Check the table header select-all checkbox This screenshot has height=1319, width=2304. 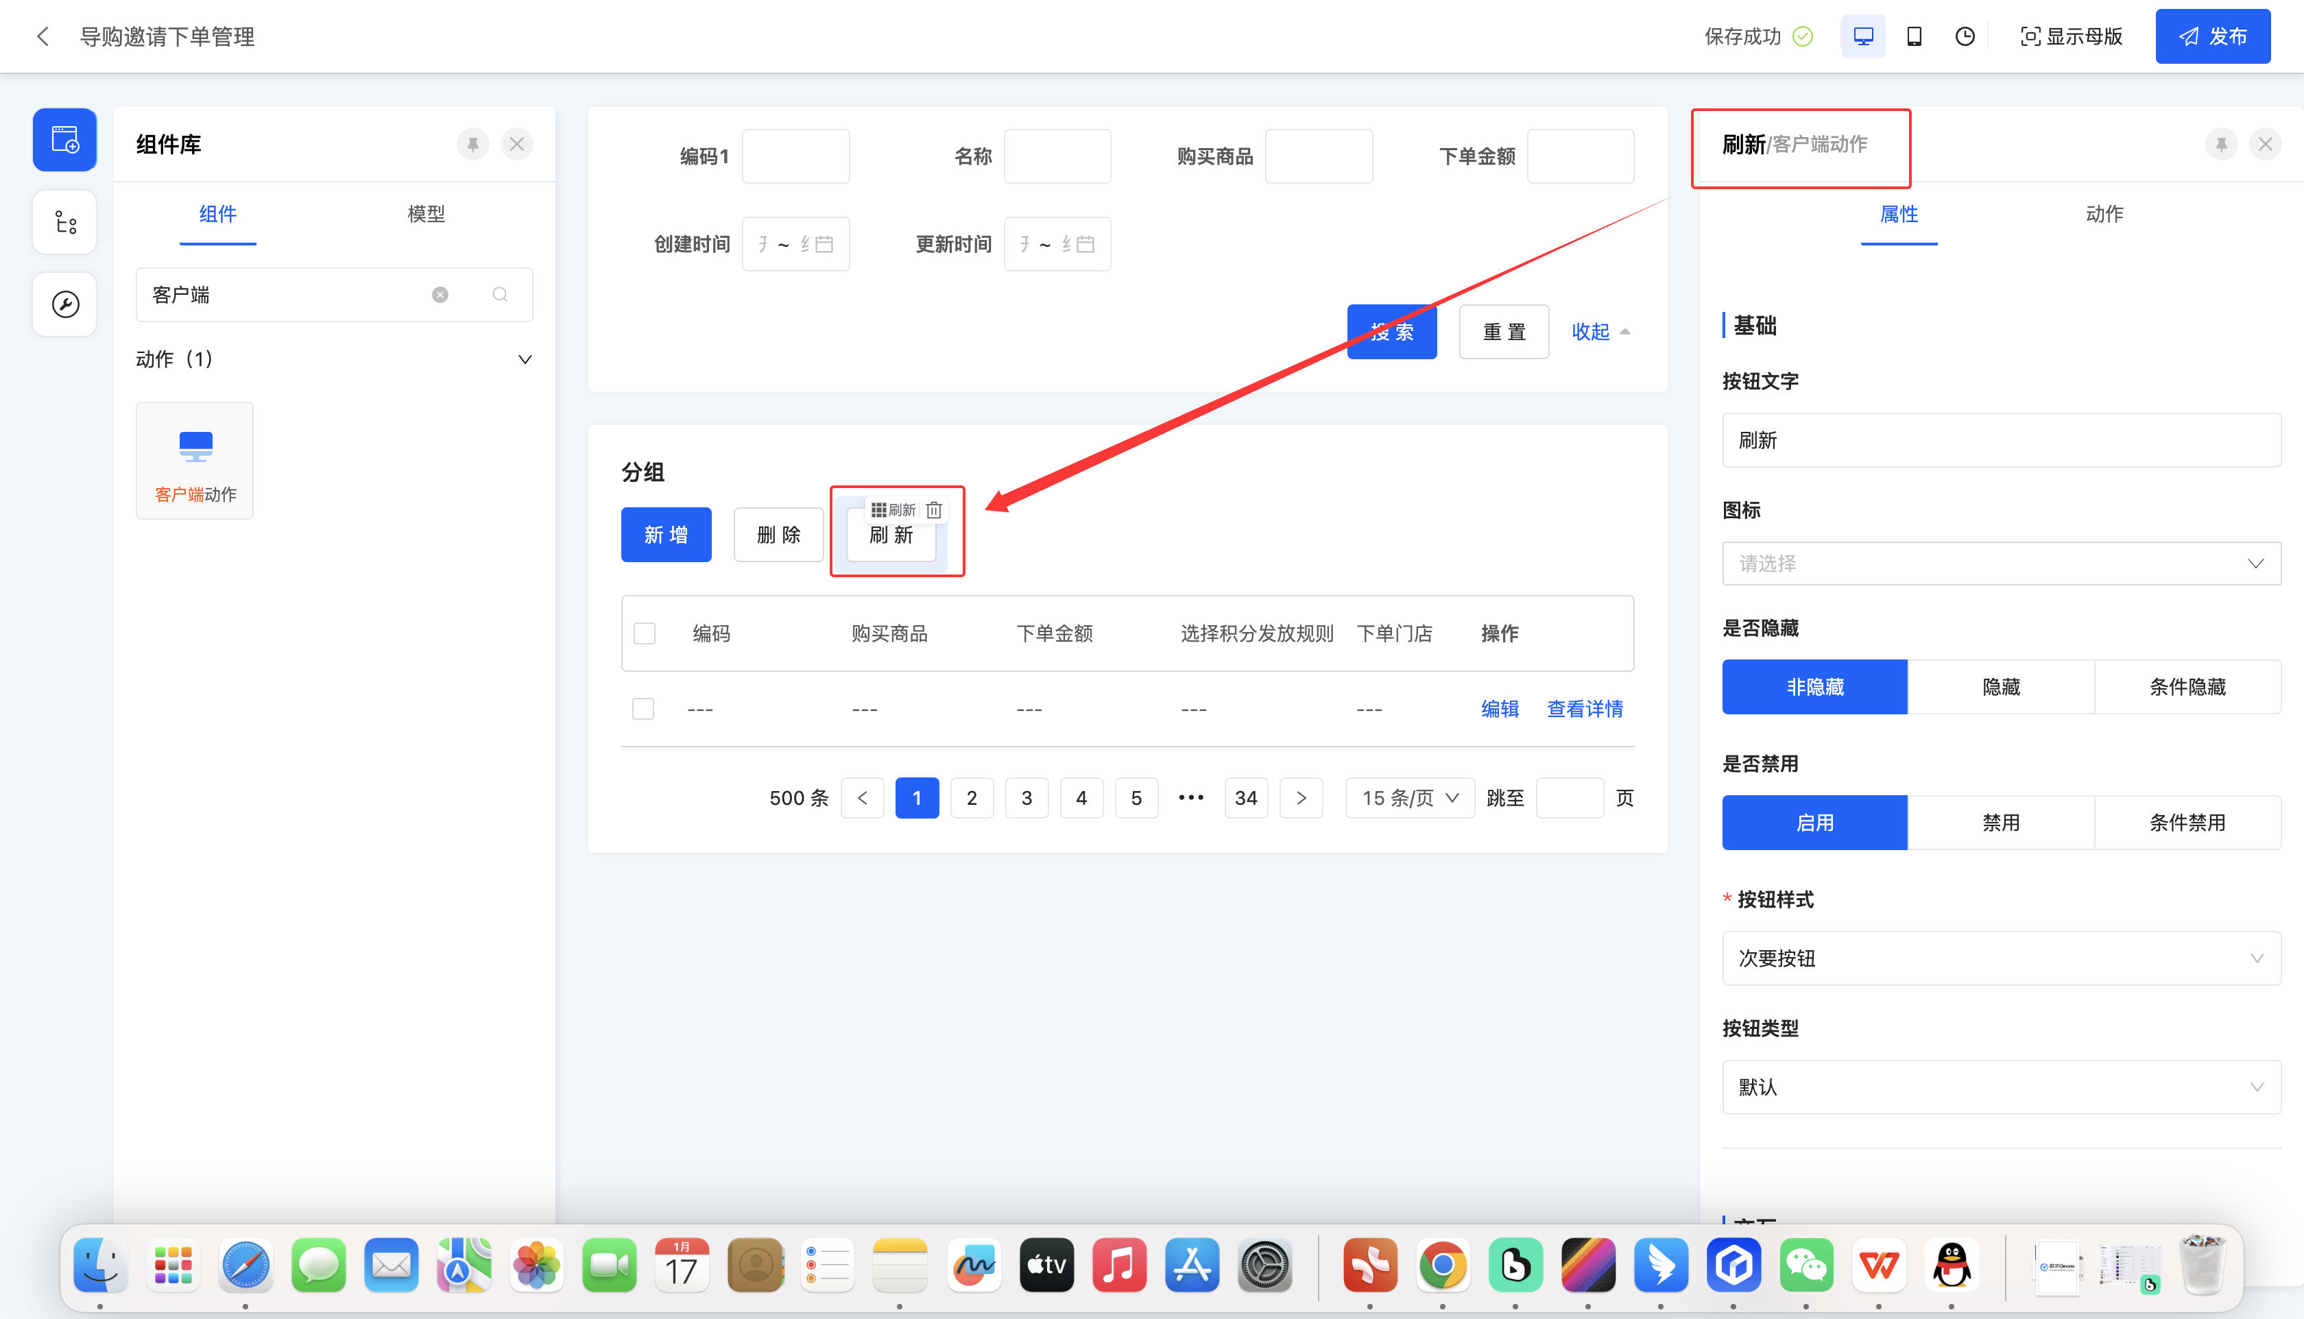[644, 633]
